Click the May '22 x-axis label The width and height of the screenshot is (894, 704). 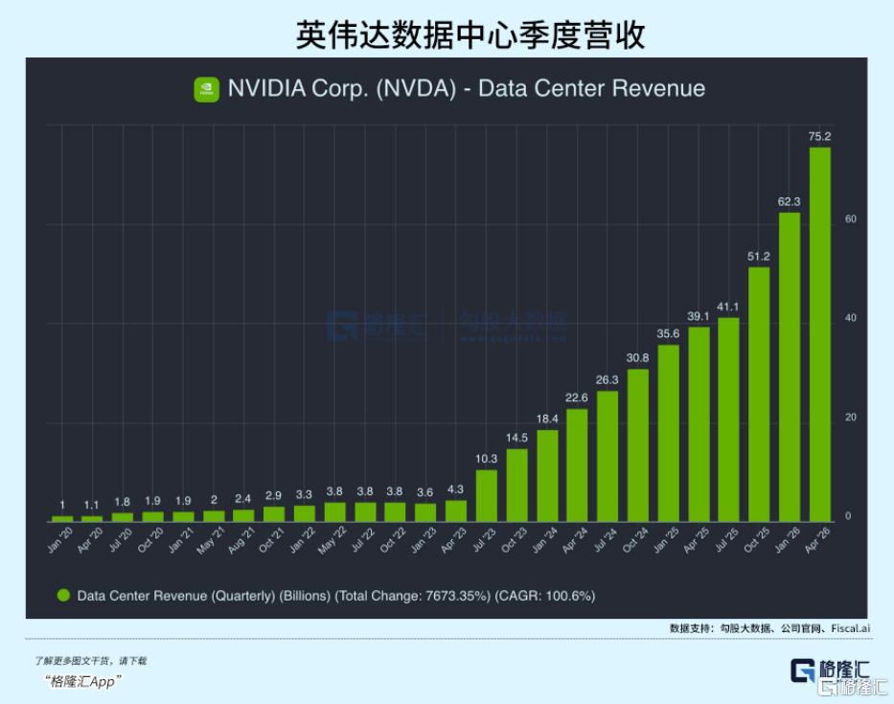point(332,540)
